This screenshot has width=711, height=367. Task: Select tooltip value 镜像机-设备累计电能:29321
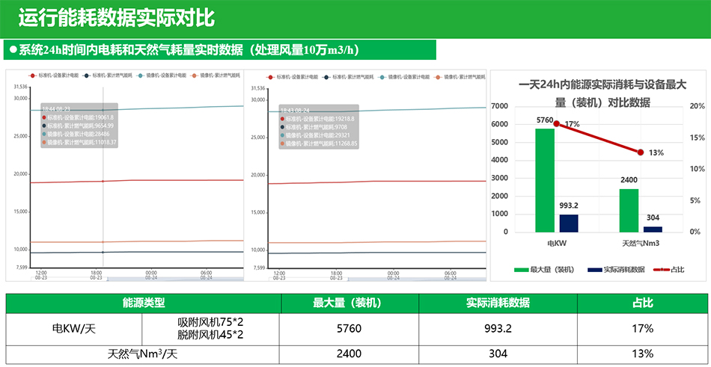tap(314, 135)
